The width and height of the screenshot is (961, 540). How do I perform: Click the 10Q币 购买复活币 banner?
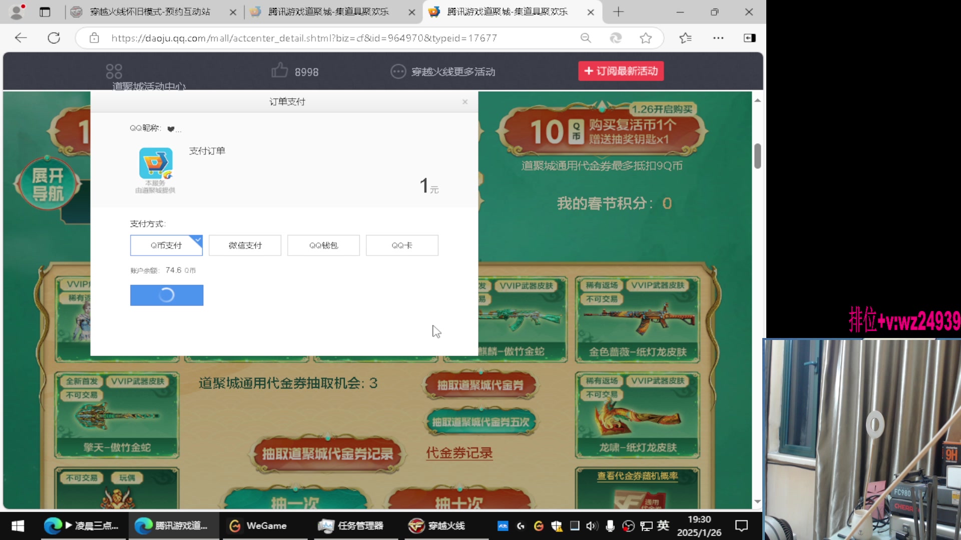point(602,131)
